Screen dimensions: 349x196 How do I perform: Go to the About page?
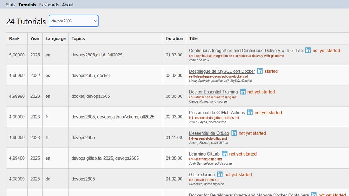[x=68, y=4]
